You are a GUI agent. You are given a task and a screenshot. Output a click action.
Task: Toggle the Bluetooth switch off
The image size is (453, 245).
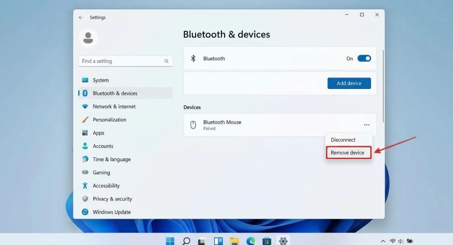pos(364,58)
